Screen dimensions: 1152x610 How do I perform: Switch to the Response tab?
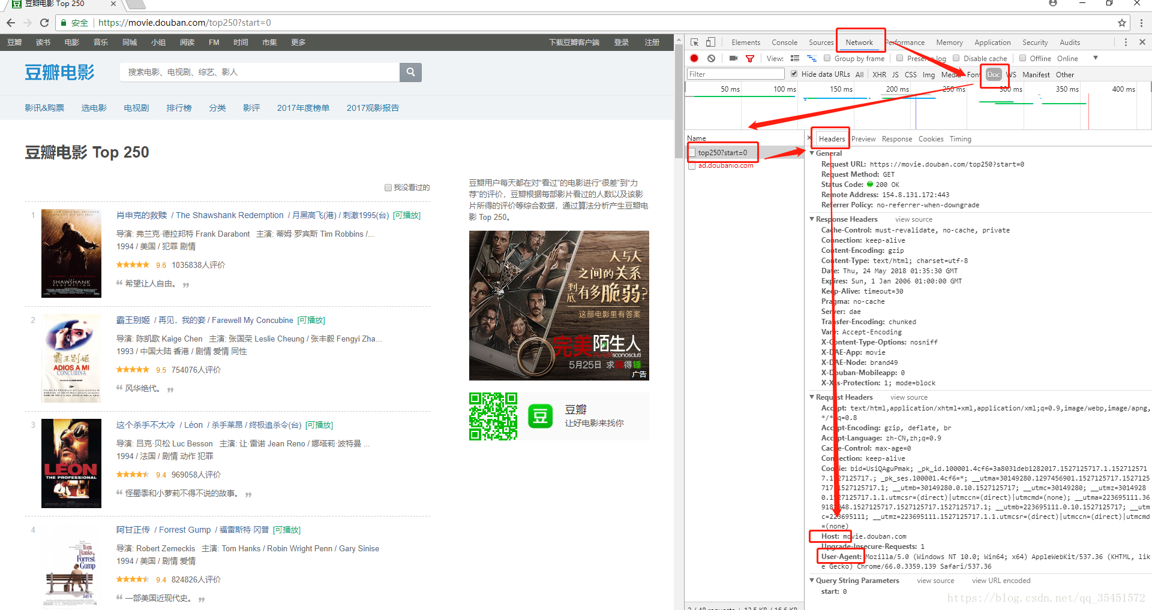click(x=897, y=139)
